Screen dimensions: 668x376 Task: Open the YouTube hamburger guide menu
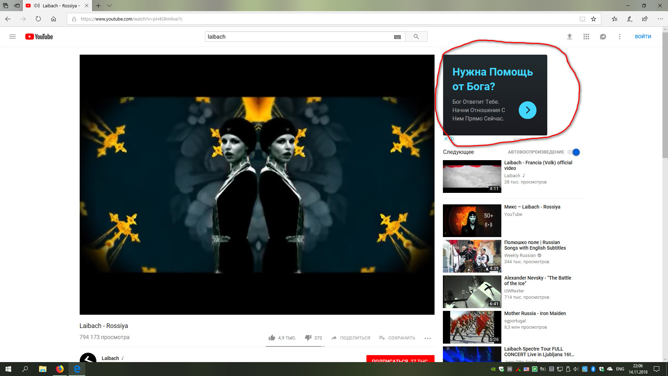click(13, 37)
